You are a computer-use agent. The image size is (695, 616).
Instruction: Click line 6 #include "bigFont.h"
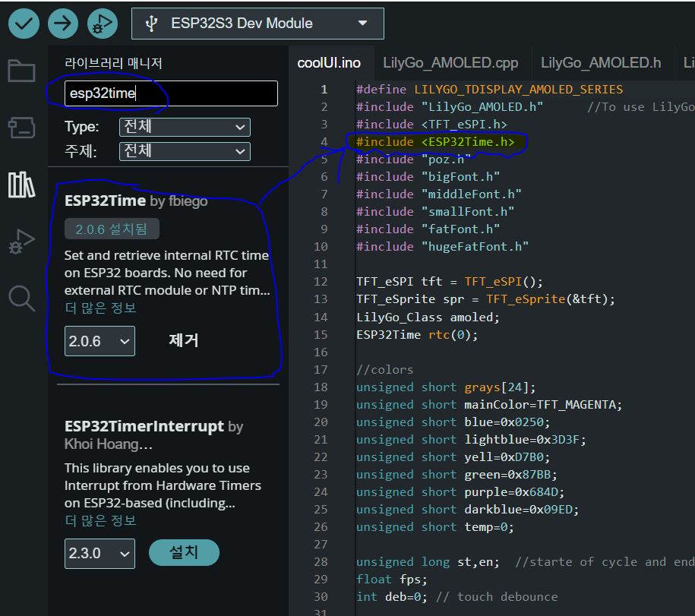428,177
